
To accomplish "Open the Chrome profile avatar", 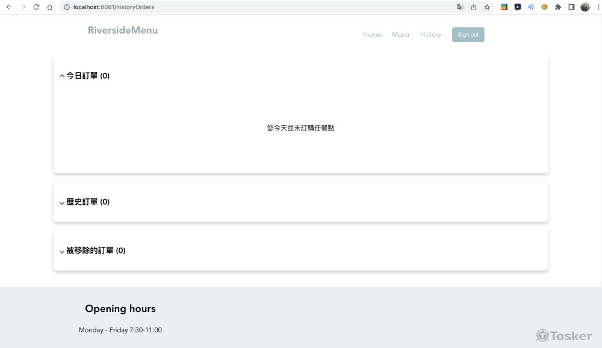I will 585,7.
